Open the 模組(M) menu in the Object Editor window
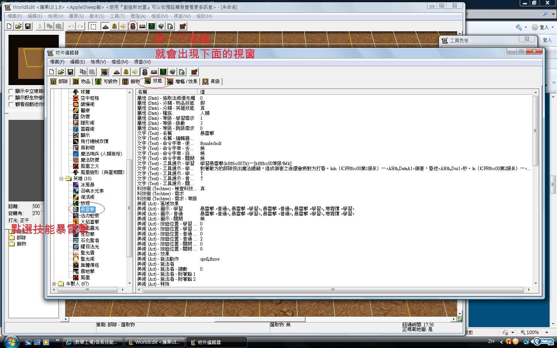The image size is (557, 348). pos(120,62)
